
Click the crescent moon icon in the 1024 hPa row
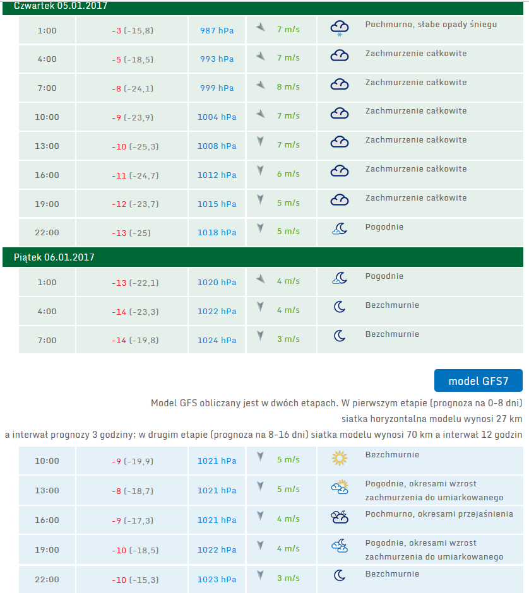point(340,336)
